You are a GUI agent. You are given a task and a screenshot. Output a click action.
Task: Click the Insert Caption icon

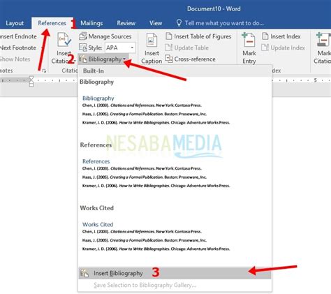pos(152,41)
